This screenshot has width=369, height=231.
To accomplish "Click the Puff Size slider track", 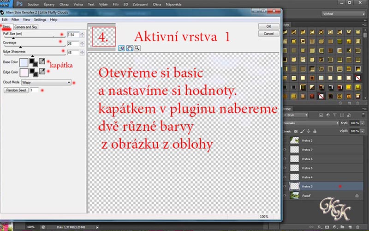I will coord(35,37).
